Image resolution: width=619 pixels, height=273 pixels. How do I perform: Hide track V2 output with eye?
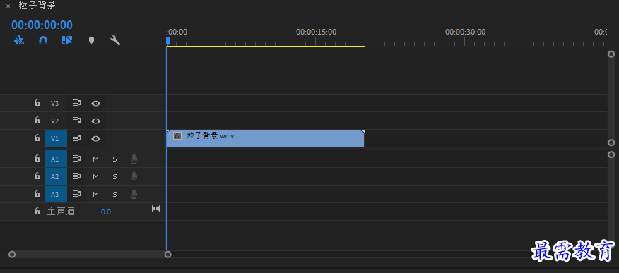pos(95,121)
